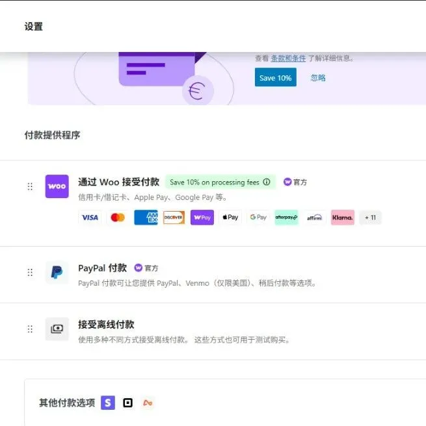The height and width of the screenshot is (426, 426).
Task: Click the drag handle for PayPal row
Action: pos(30,272)
